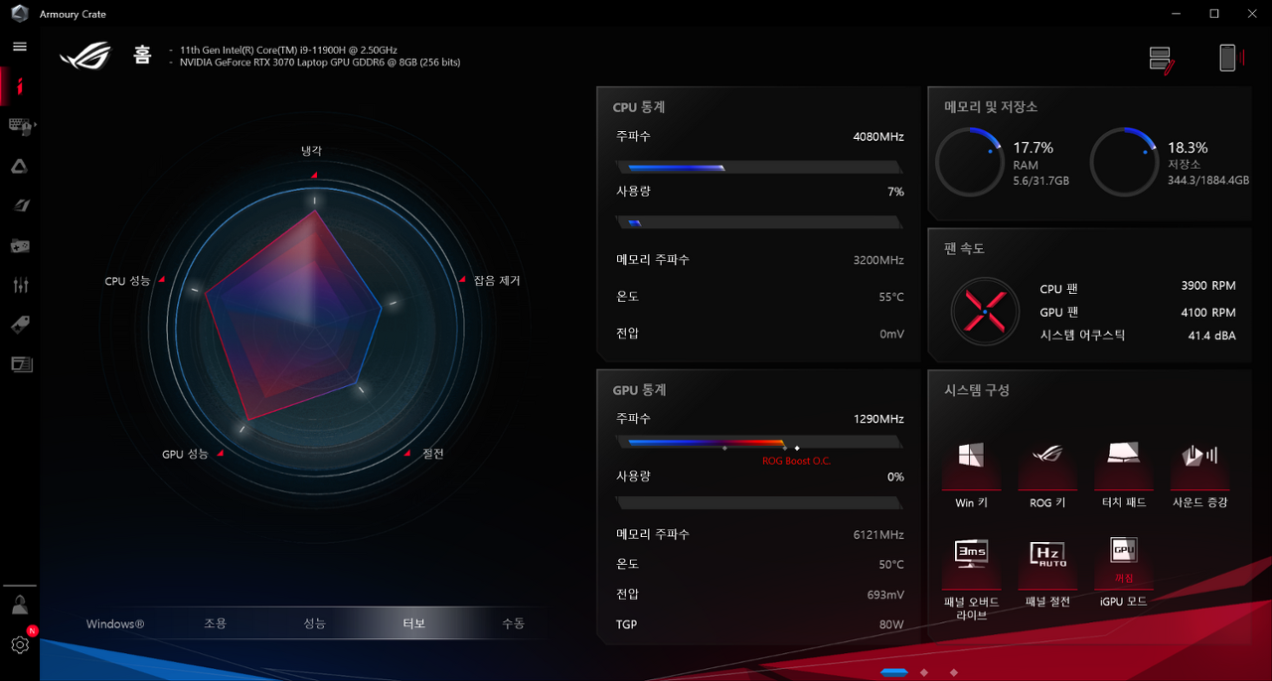Click the 55°C CPU temperature value

(891, 297)
